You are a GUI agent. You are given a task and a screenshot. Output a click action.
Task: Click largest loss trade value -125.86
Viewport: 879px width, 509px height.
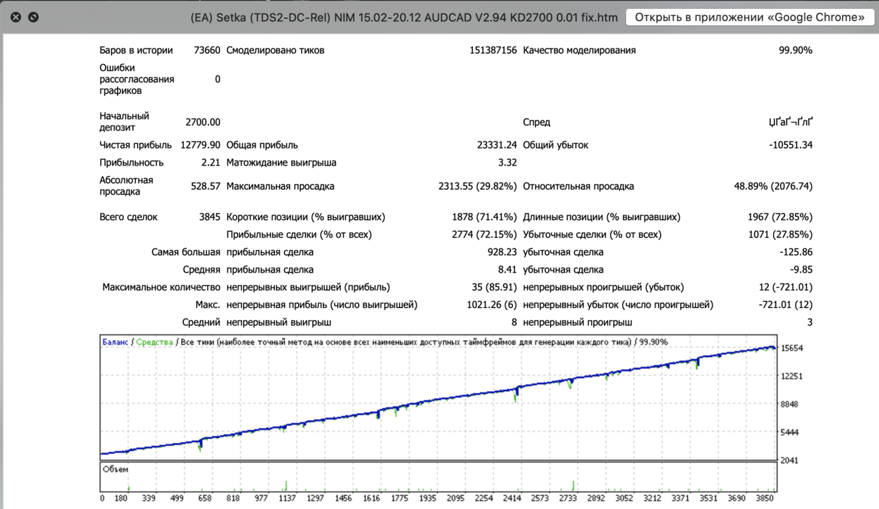point(795,252)
